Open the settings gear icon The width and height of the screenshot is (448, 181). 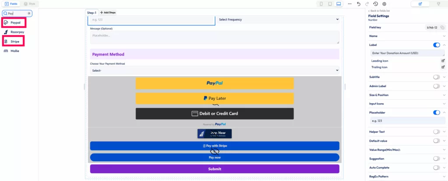point(384,4)
